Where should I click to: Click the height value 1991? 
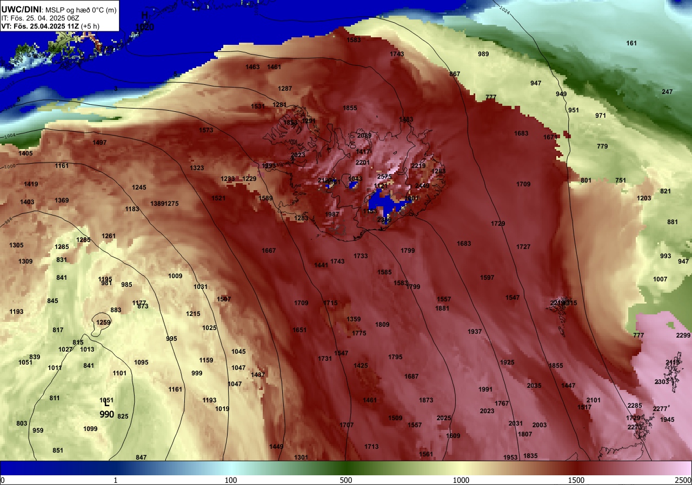click(x=485, y=389)
